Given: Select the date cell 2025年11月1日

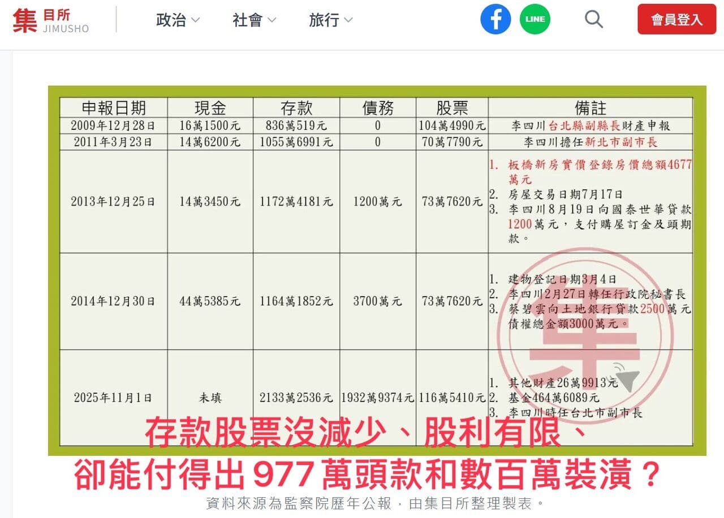Looking at the screenshot, I should [113, 398].
